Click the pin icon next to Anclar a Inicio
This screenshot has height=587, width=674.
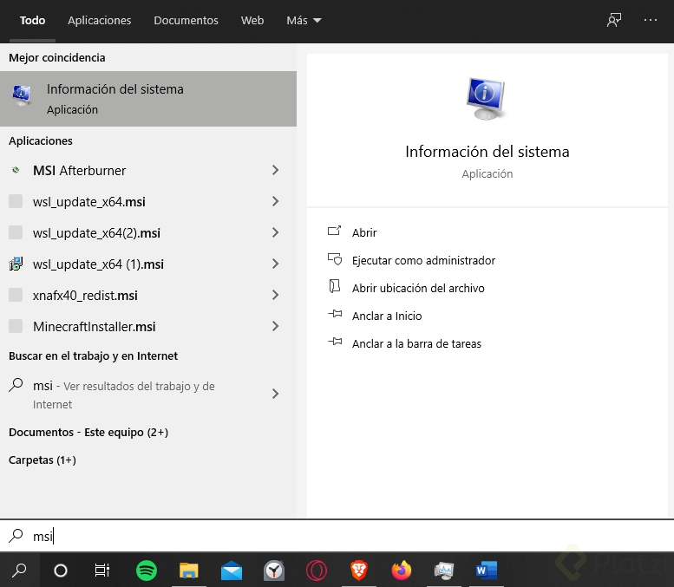point(335,314)
